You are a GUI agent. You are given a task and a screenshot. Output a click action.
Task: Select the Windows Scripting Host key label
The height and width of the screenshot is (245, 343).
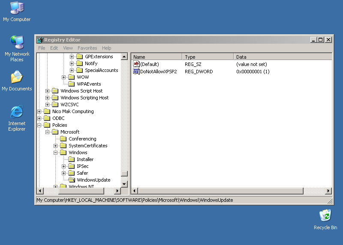tap(84, 98)
